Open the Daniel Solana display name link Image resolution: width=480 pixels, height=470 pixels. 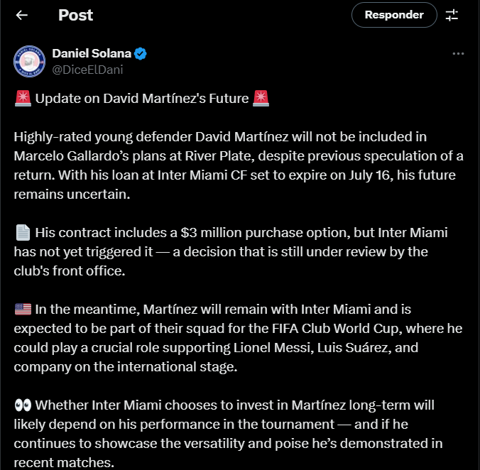click(x=92, y=53)
